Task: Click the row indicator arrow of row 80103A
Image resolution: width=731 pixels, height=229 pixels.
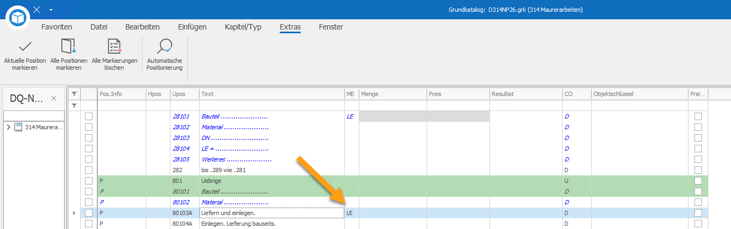Action: point(74,213)
